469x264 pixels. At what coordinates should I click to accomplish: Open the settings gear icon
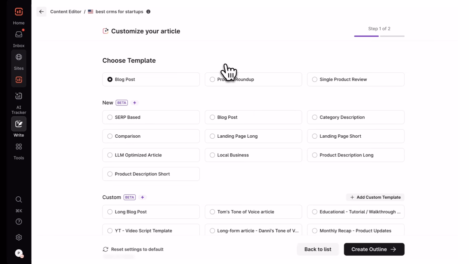pyautogui.click(x=19, y=238)
